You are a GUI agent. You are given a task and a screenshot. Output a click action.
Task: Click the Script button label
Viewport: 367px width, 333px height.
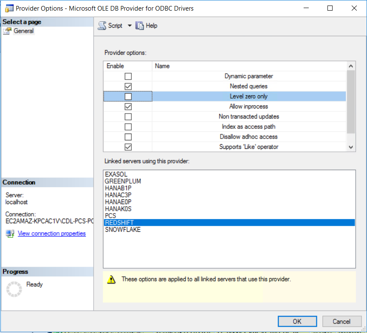(x=115, y=26)
